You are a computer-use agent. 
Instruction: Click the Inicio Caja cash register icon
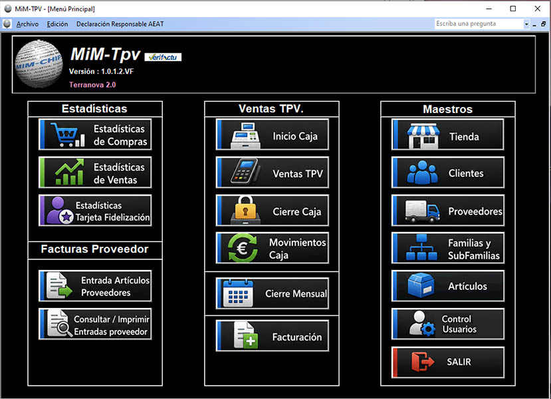[x=246, y=136]
